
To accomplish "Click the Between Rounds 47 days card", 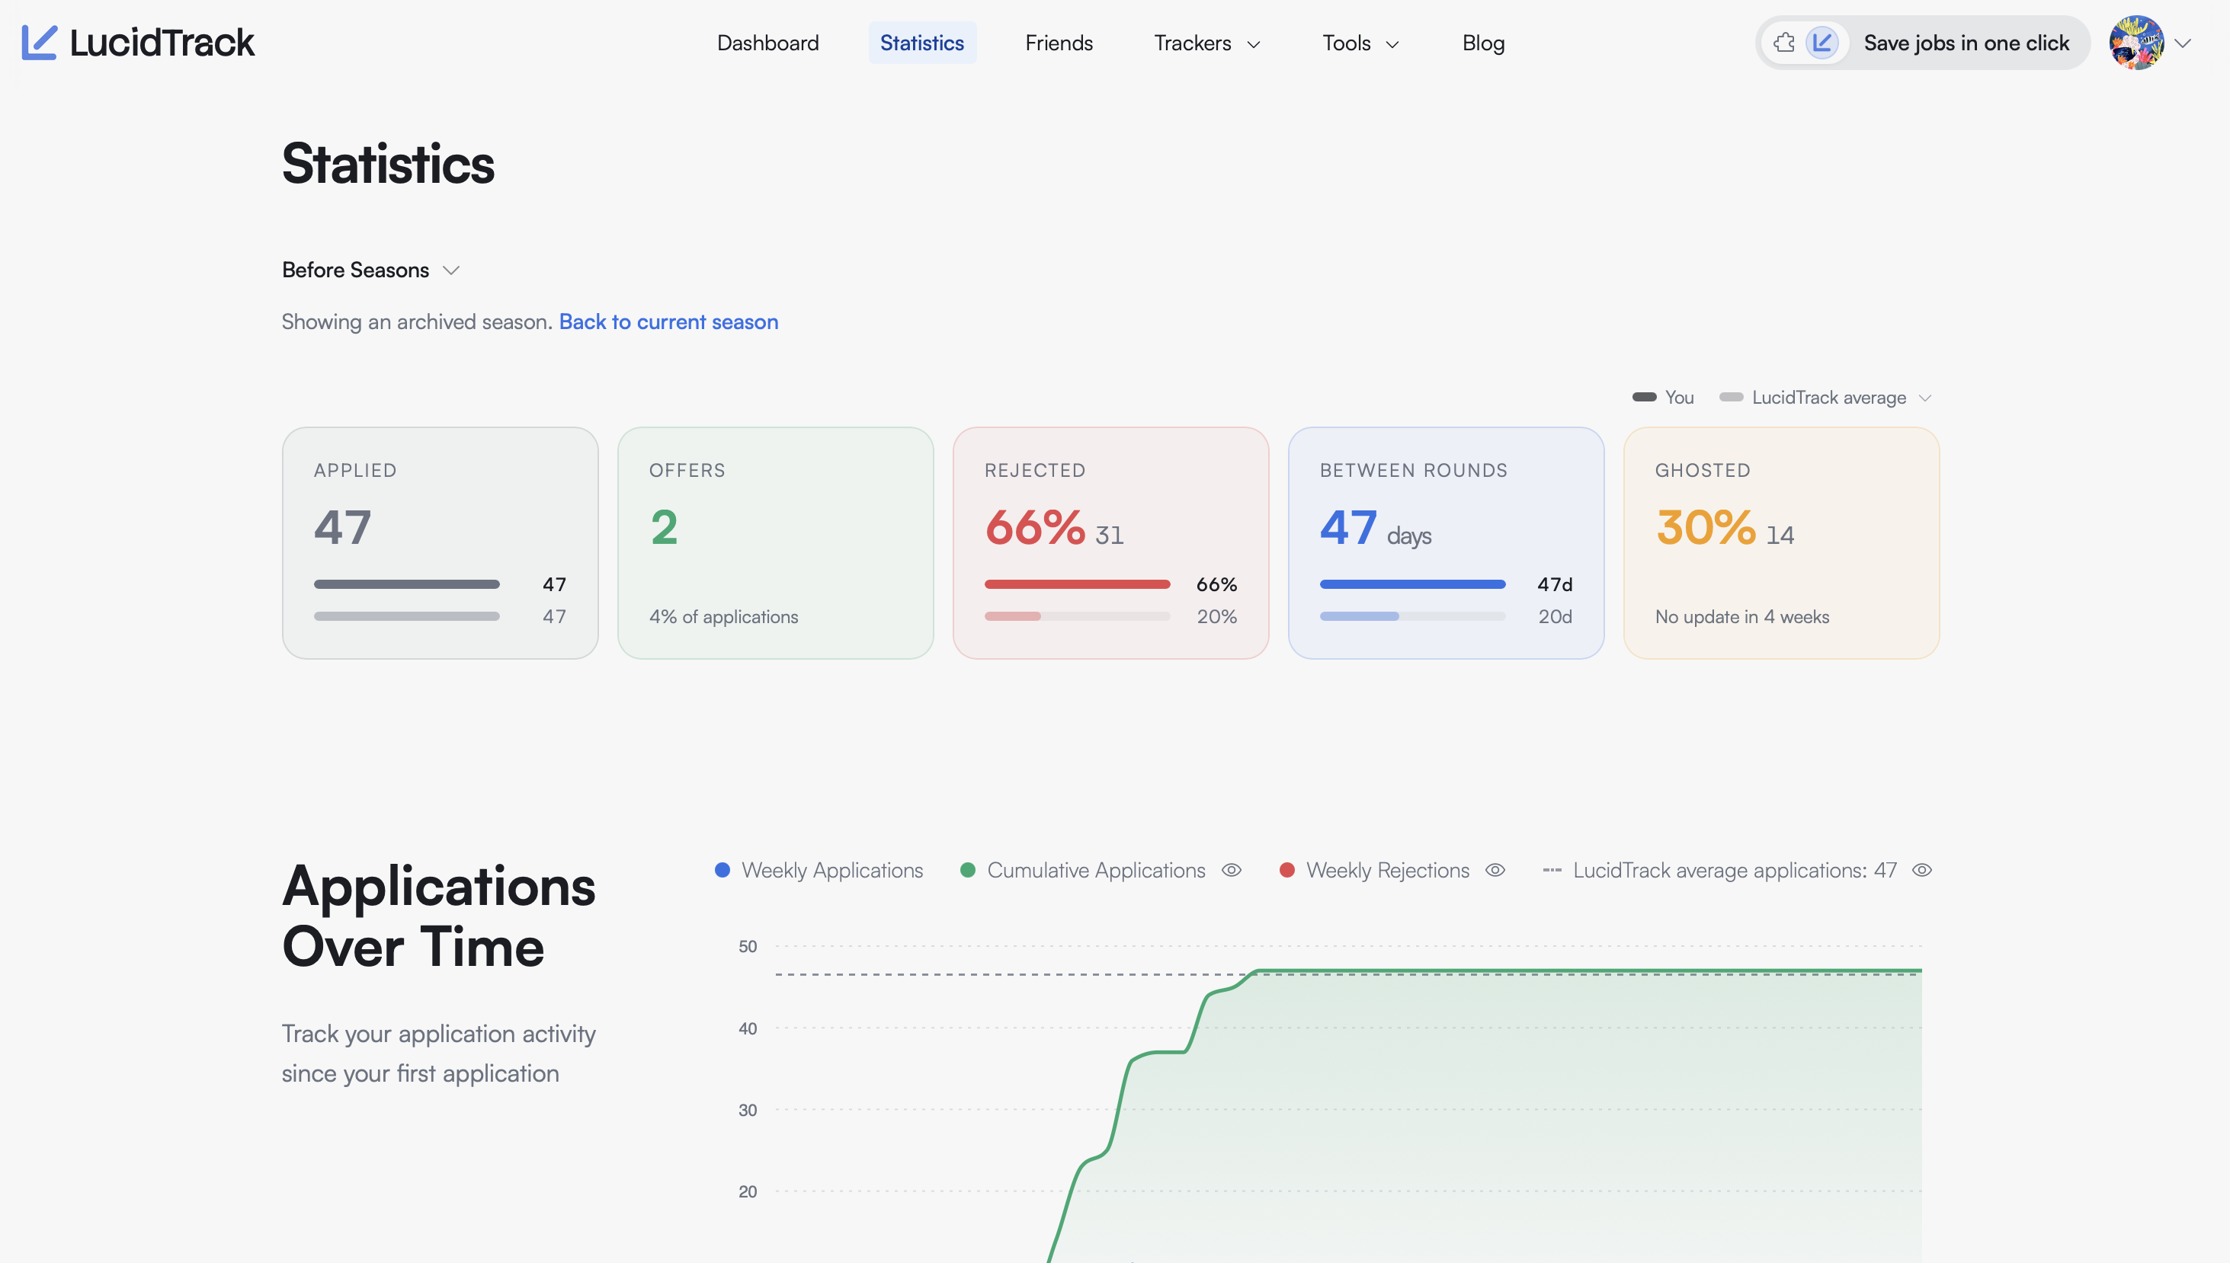I will (x=1447, y=543).
